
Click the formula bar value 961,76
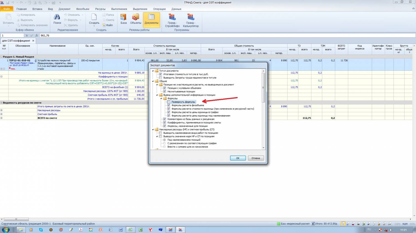point(45,35)
